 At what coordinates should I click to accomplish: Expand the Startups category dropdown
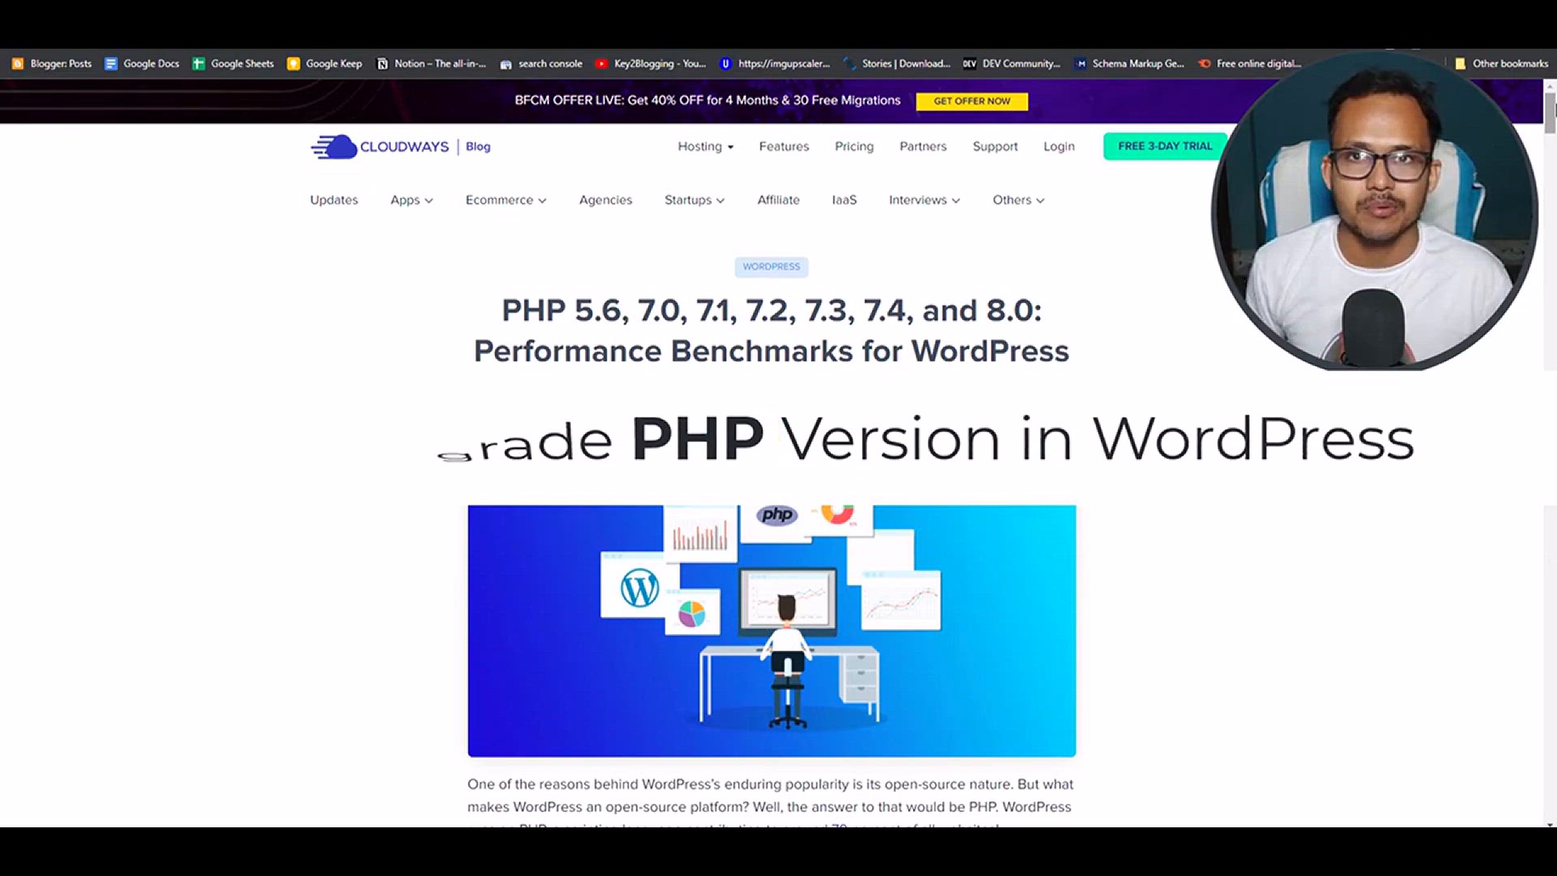(694, 200)
